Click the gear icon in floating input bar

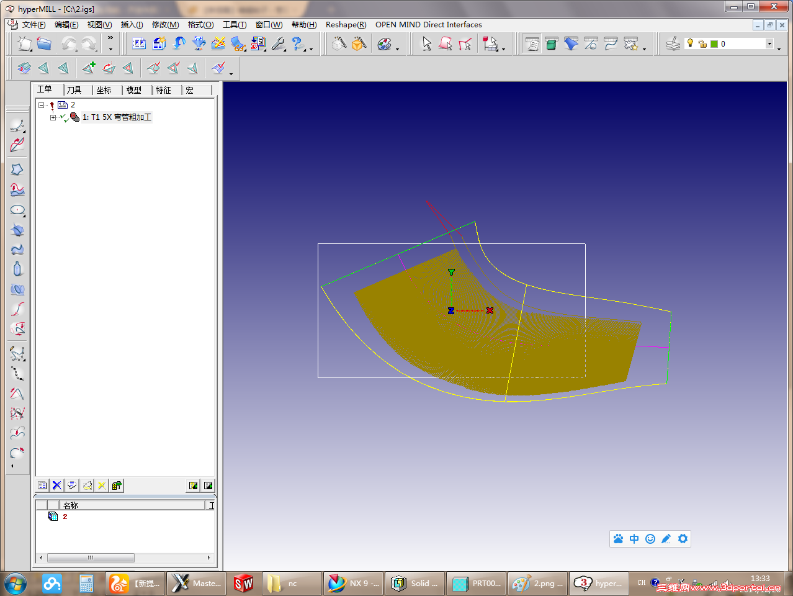click(683, 539)
